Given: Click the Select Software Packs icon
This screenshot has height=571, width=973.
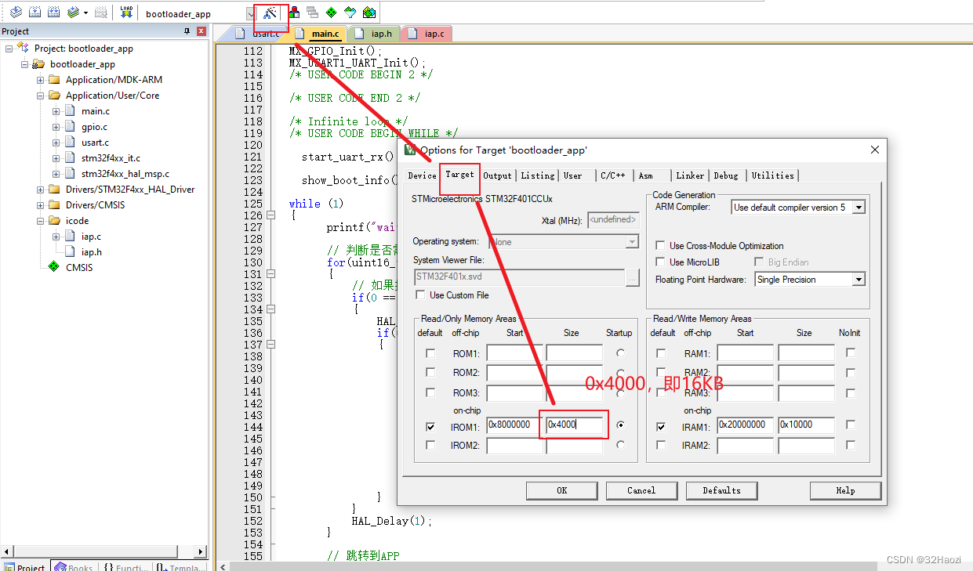Looking at the screenshot, I should pos(350,13).
